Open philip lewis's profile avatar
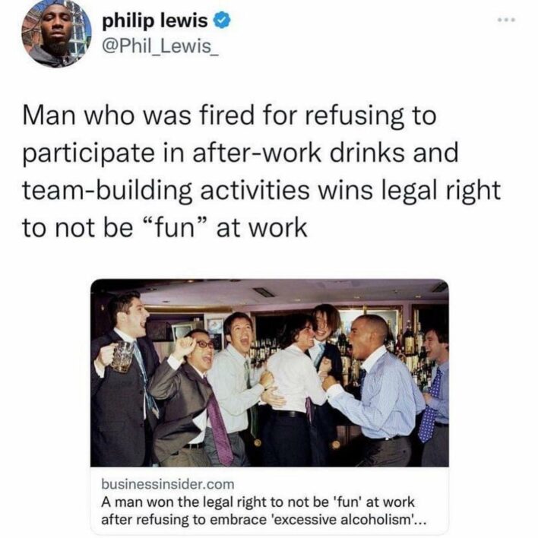This screenshot has height=538, width=538. (x=57, y=34)
